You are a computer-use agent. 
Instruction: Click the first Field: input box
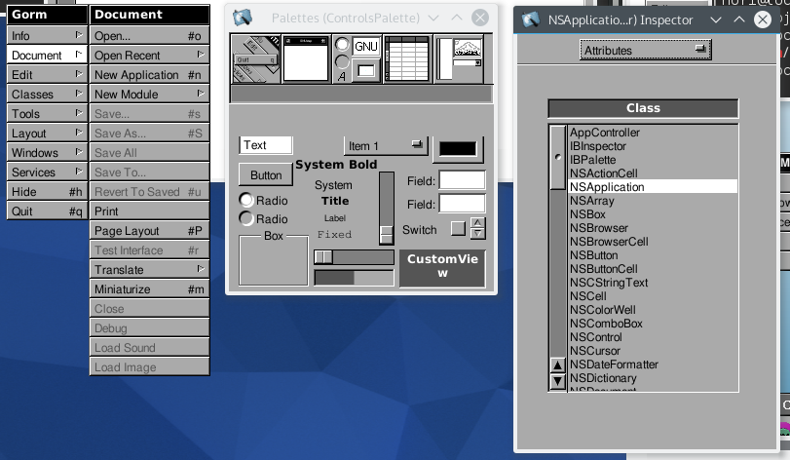point(462,180)
